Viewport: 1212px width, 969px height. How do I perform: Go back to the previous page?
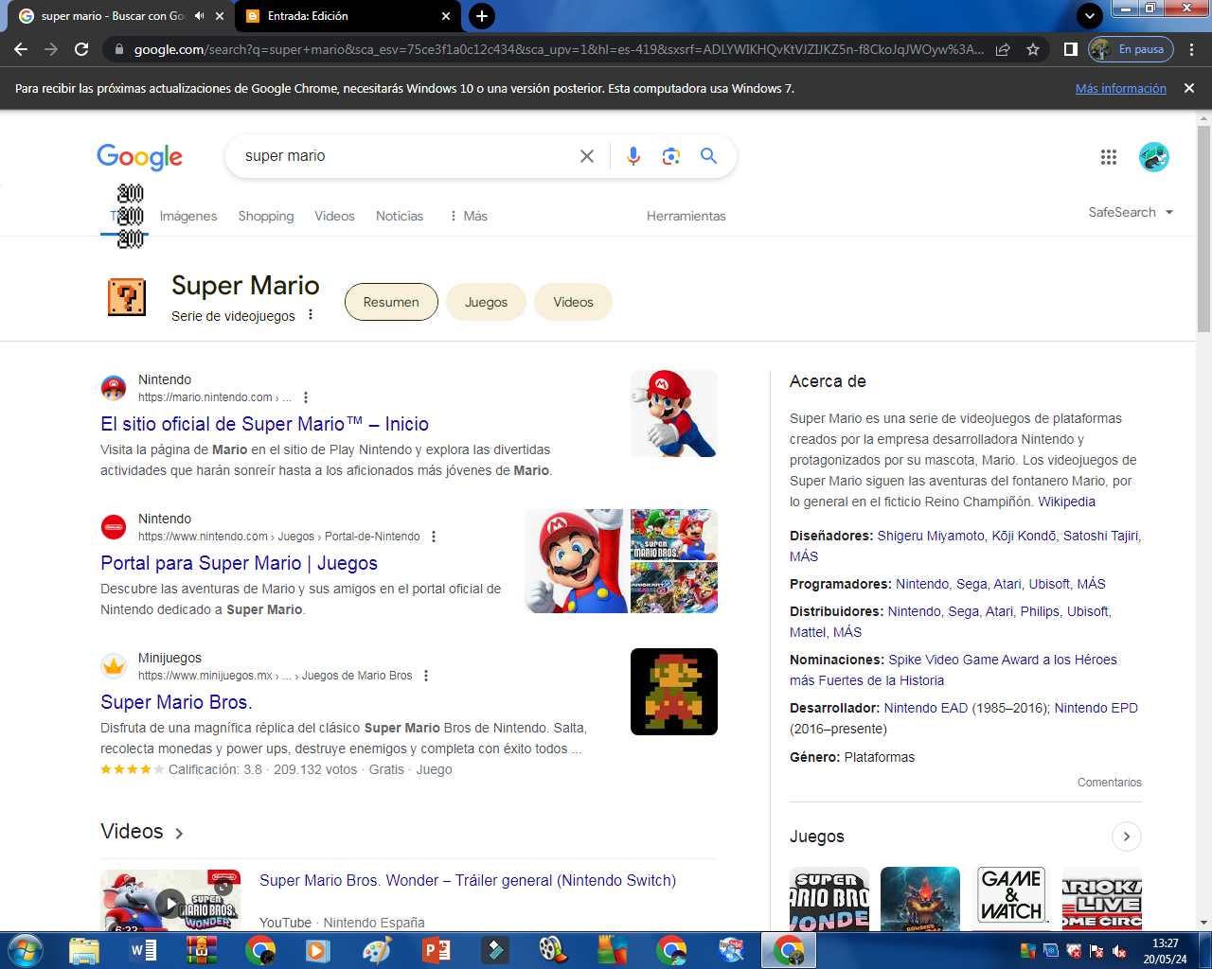click(21, 49)
